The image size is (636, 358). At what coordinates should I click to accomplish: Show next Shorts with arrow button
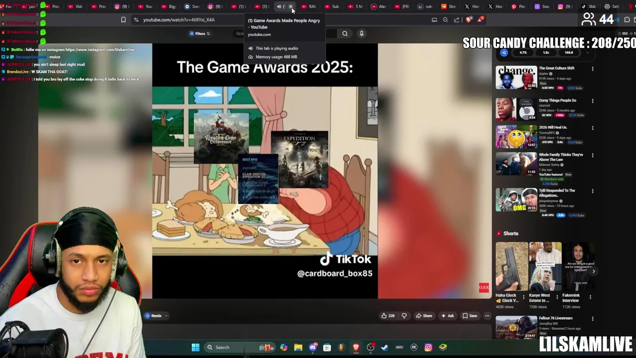click(x=593, y=271)
